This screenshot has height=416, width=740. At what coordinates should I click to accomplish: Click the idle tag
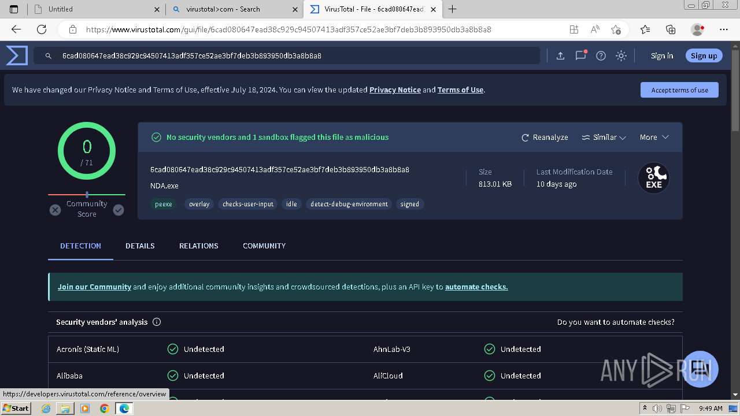pos(291,204)
